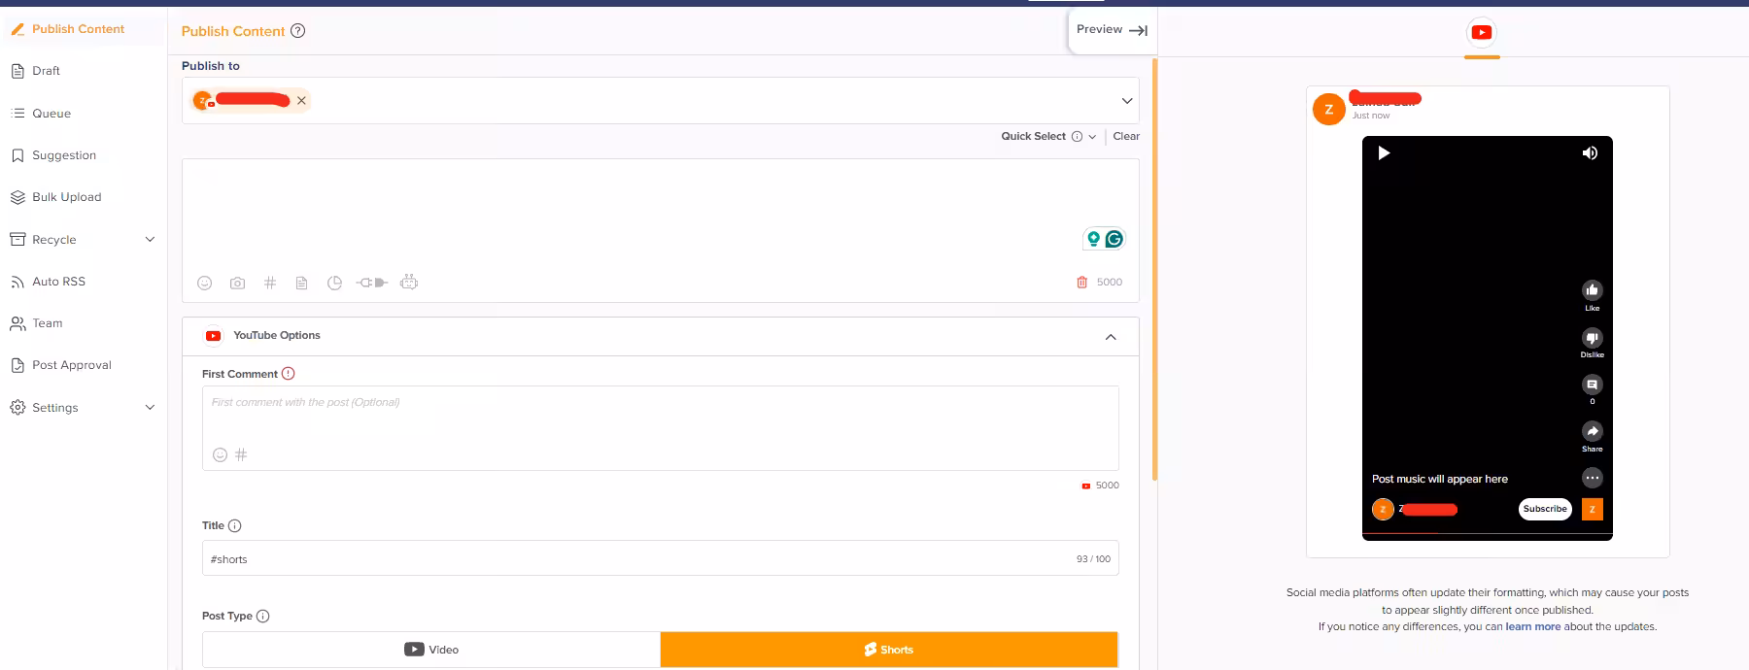Expand the Settings sidebar menu
This screenshot has width=1749, height=670.
(x=150, y=408)
